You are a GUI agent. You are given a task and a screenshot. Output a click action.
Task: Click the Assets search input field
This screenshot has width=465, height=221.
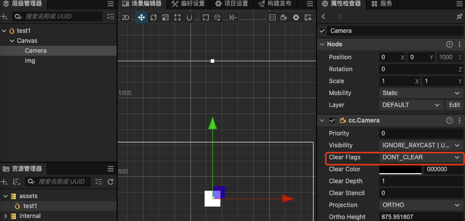click(x=58, y=182)
